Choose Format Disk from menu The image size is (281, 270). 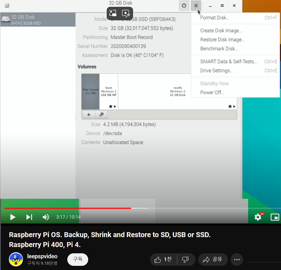(214, 18)
